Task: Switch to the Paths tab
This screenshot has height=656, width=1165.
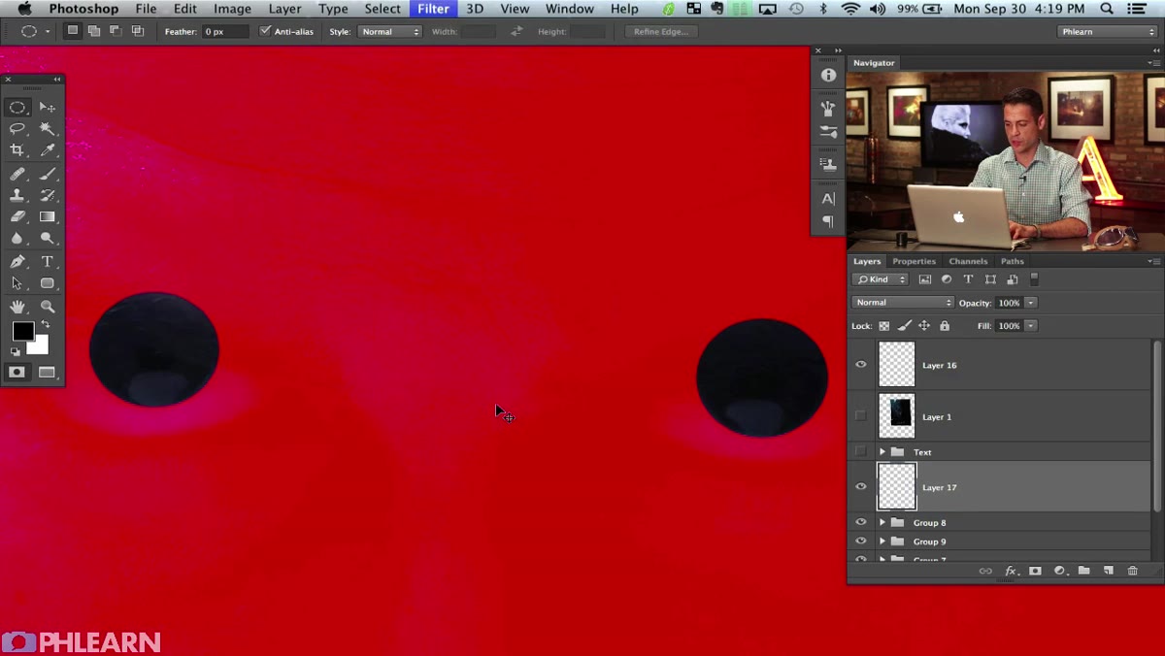Action: coord(1013,261)
